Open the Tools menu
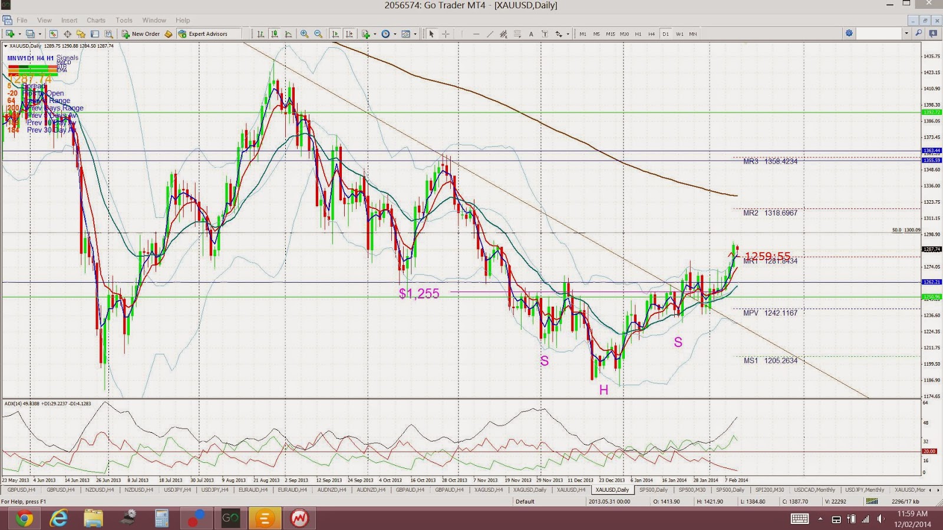This screenshot has height=530, width=943. (124, 20)
